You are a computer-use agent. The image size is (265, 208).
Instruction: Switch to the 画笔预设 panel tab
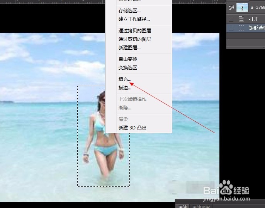(201, 206)
